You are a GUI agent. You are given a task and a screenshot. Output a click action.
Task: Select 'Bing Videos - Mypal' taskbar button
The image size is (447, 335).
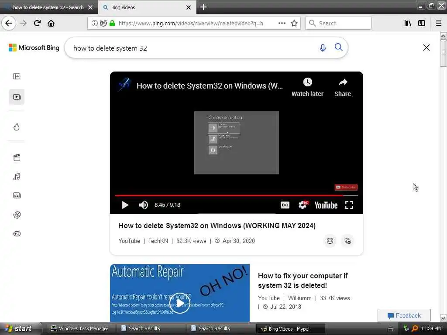pyautogui.click(x=290, y=329)
